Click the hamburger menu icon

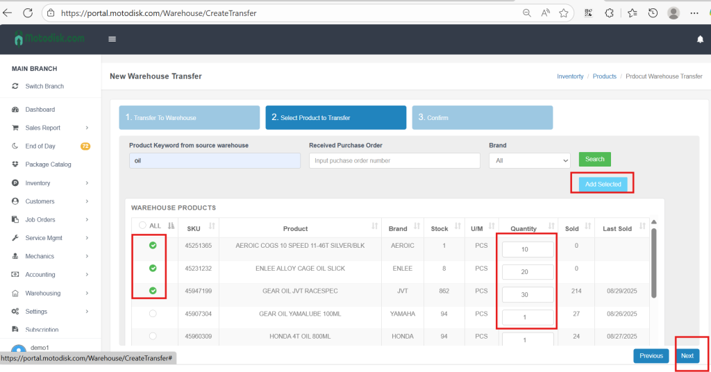point(112,39)
